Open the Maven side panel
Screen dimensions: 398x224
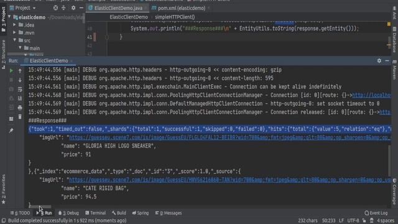click(394, 70)
